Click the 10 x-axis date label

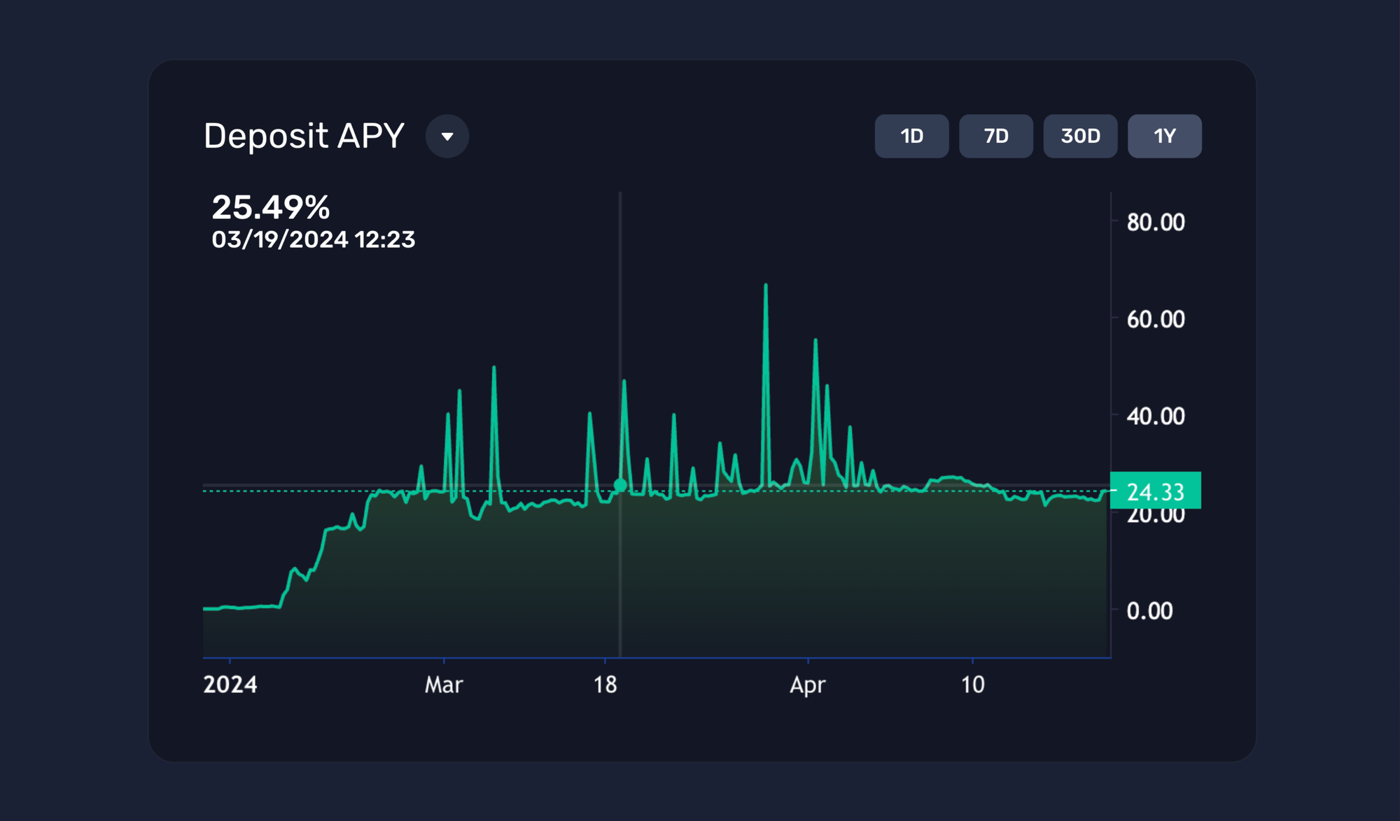pyautogui.click(x=972, y=684)
